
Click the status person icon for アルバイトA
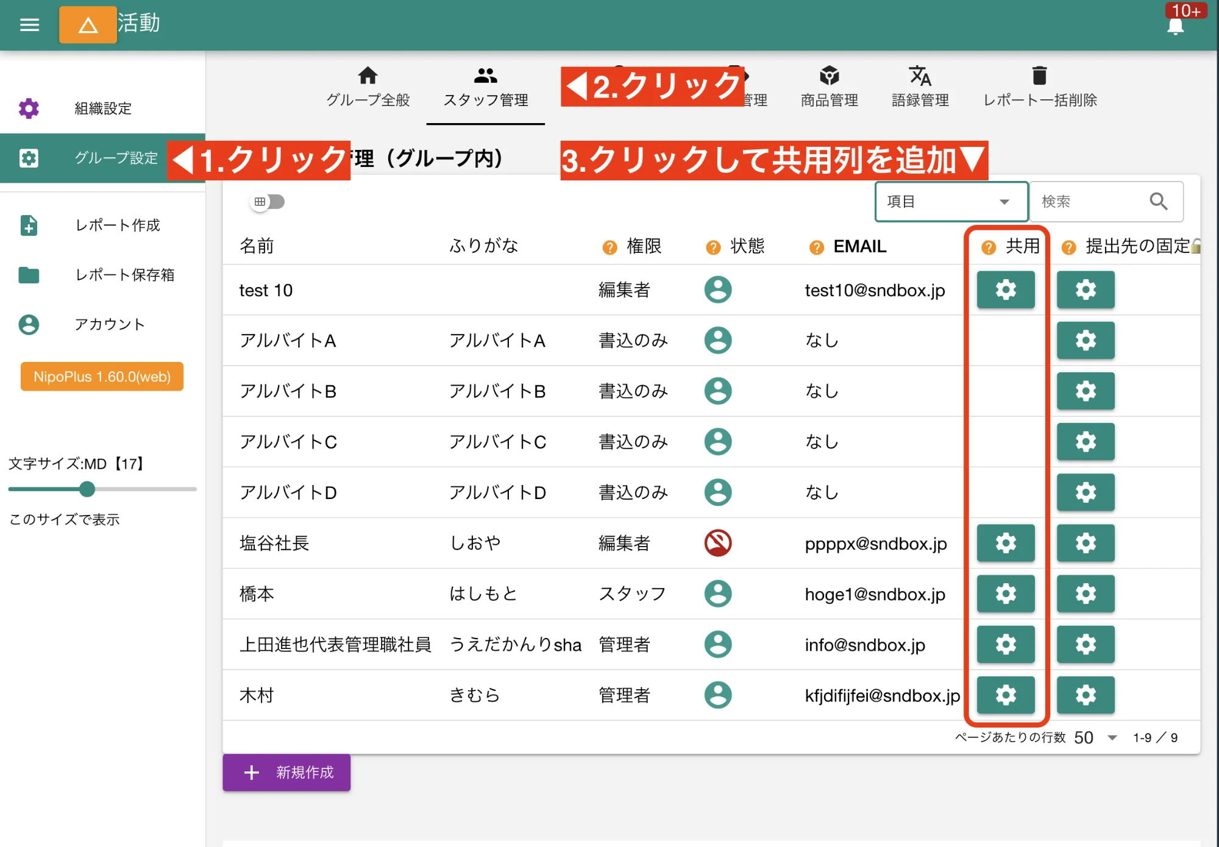point(718,341)
